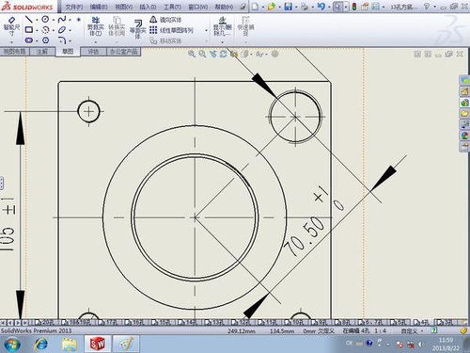Click Display/Delete Relations (显示/删除几何关系)

click(222, 26)
